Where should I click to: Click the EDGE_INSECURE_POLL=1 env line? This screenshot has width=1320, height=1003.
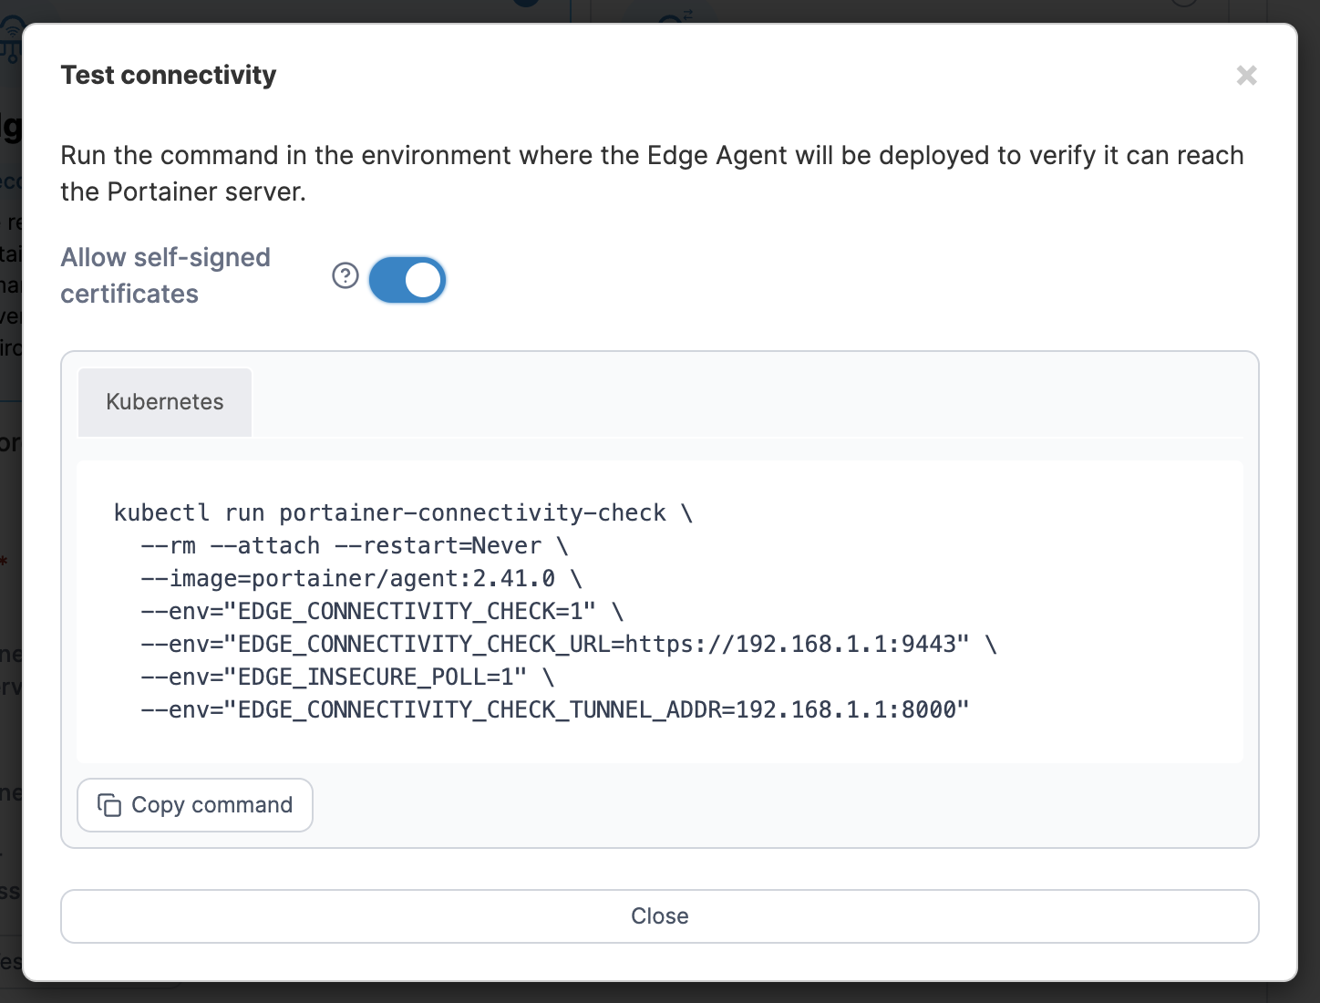pyautogui.click(x=347, y=677)
